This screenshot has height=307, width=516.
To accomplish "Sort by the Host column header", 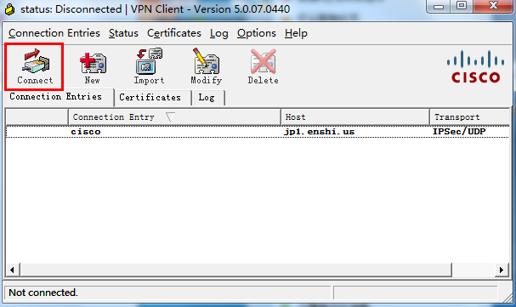I will tap(355, 117).
